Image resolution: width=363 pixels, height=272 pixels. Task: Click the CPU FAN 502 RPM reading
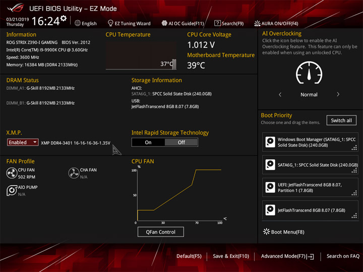(27, 177)
